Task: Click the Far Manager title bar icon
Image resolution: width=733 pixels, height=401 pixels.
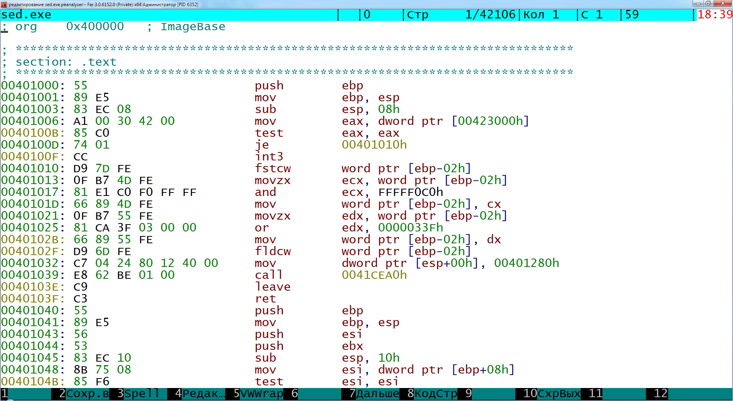Action: [4, 4]
